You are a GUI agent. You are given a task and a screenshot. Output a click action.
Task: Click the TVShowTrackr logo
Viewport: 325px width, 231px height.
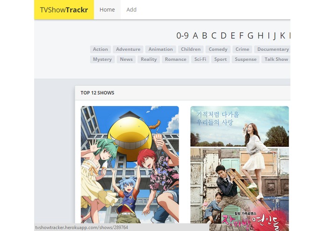pos(64,10)
